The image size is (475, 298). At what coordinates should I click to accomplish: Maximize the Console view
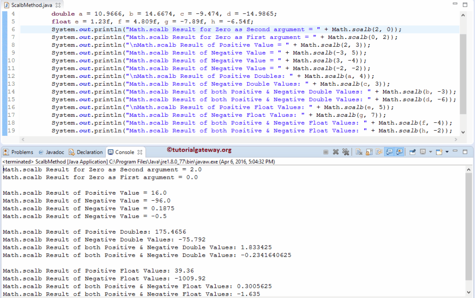click(x=465, y=152)
